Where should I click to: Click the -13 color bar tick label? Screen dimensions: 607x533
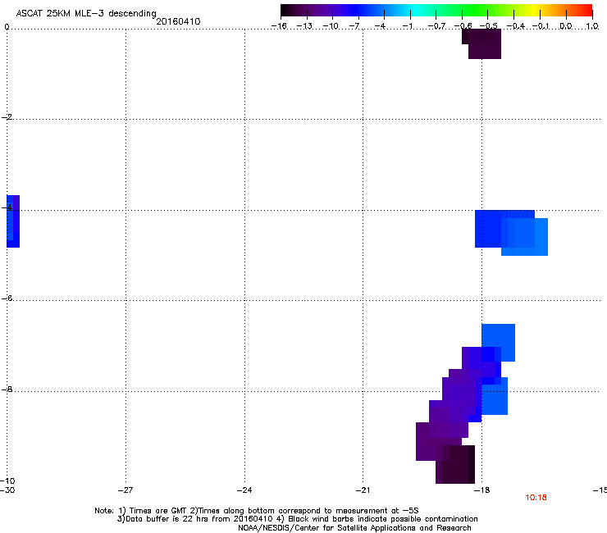[x=304, y=26]
